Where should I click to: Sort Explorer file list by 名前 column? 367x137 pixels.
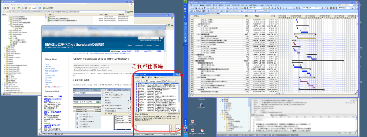(50, 14)
